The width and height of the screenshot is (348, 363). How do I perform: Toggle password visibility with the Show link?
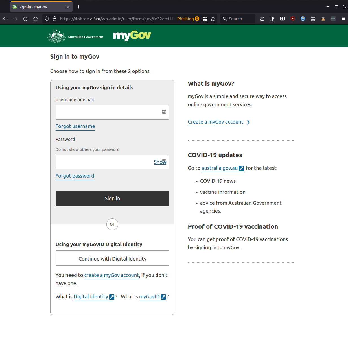coord(160,162)
